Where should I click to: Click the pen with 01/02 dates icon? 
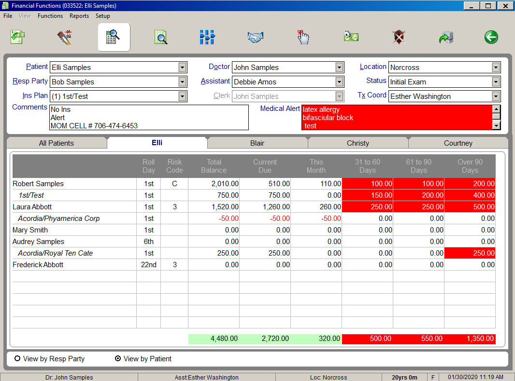pos(65,37)
